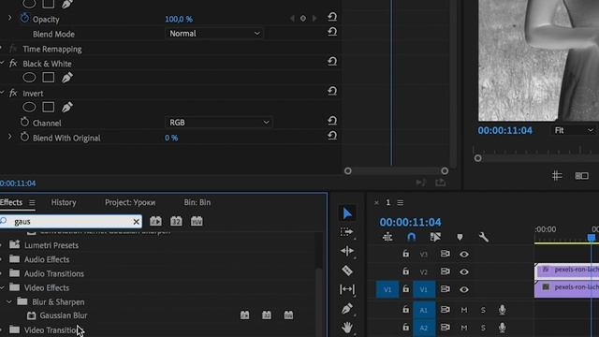Solo the A2 audio track
This screenshot has height=337, width=599.
point(483,328)
